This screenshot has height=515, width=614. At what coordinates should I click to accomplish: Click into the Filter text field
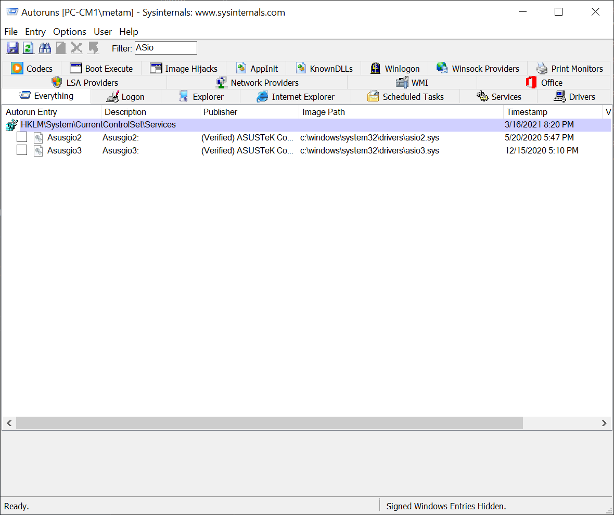tap(165, 48)
